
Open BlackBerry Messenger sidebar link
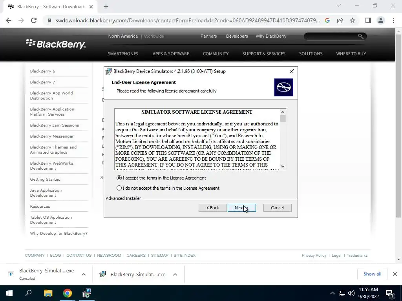pyautogui.click(x=52, y=136)
